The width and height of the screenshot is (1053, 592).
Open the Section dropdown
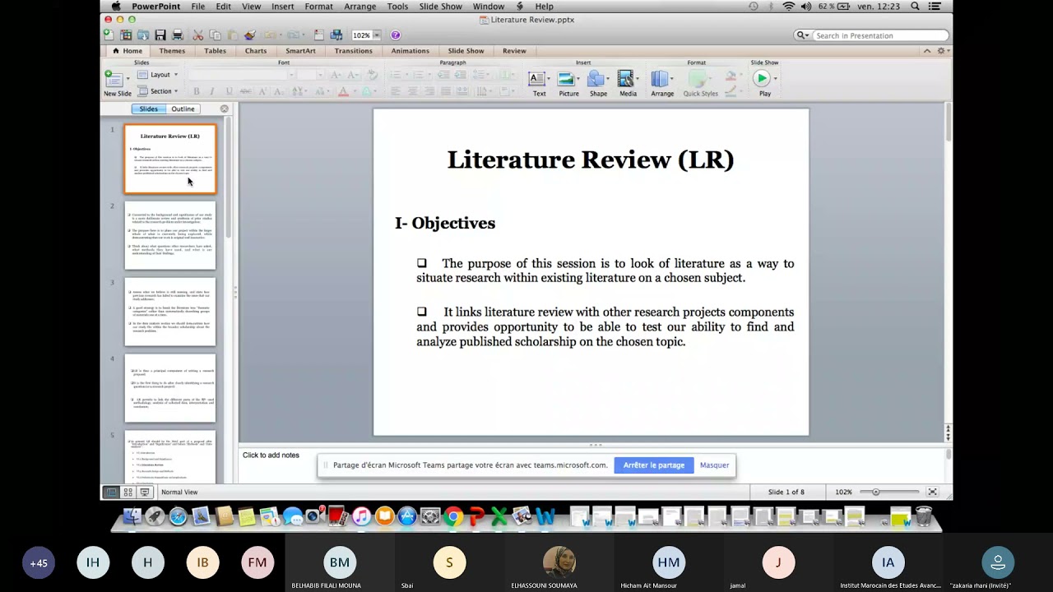click(158, 91)
